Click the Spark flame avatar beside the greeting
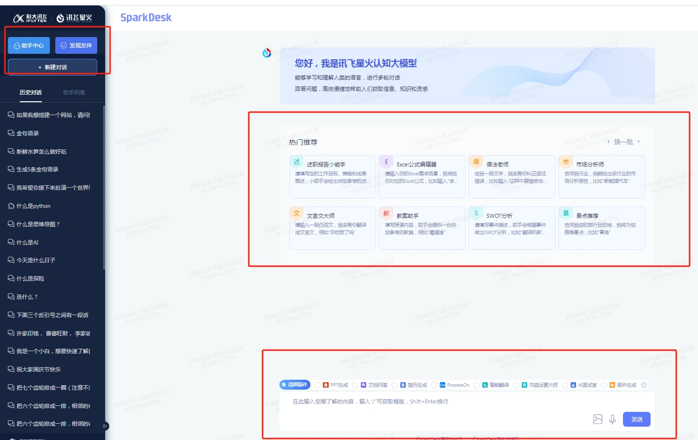698x440 pixels. (x=267, y=52)
